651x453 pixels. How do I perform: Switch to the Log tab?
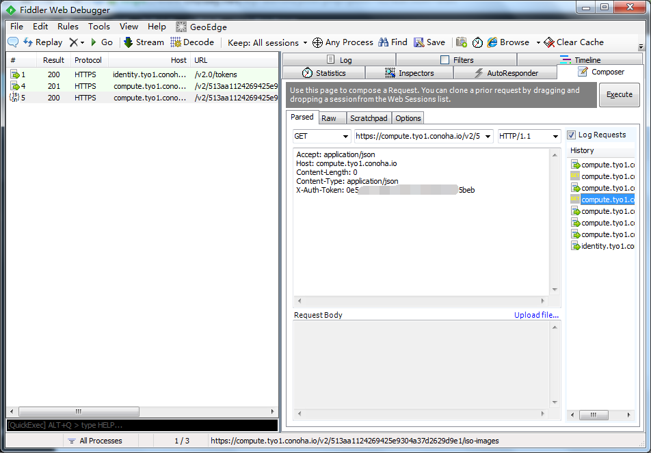point(339,59)
